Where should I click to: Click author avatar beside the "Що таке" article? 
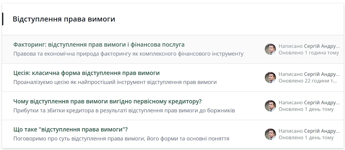coord(270,134)
